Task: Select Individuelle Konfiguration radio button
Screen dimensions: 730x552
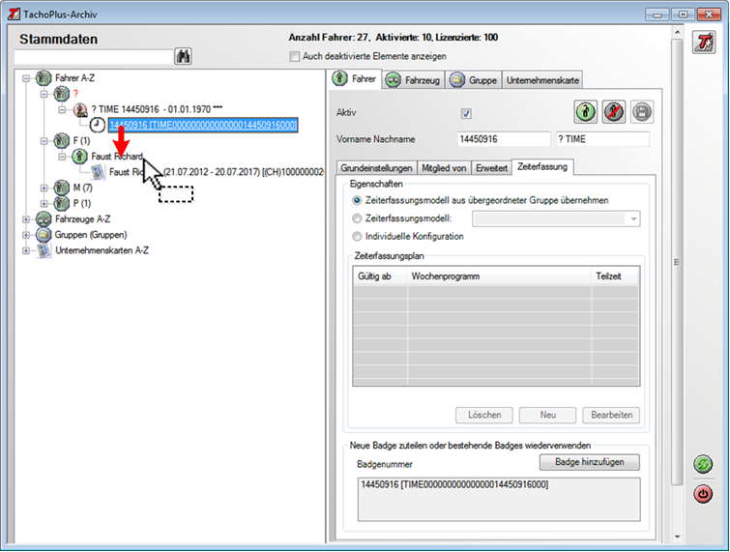Action: tap(357, 237)
